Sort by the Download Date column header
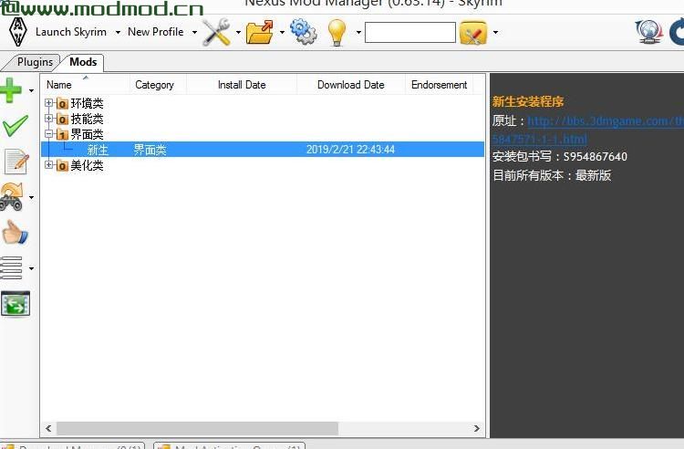Screen dimensions: 684x449 [351, 85]
